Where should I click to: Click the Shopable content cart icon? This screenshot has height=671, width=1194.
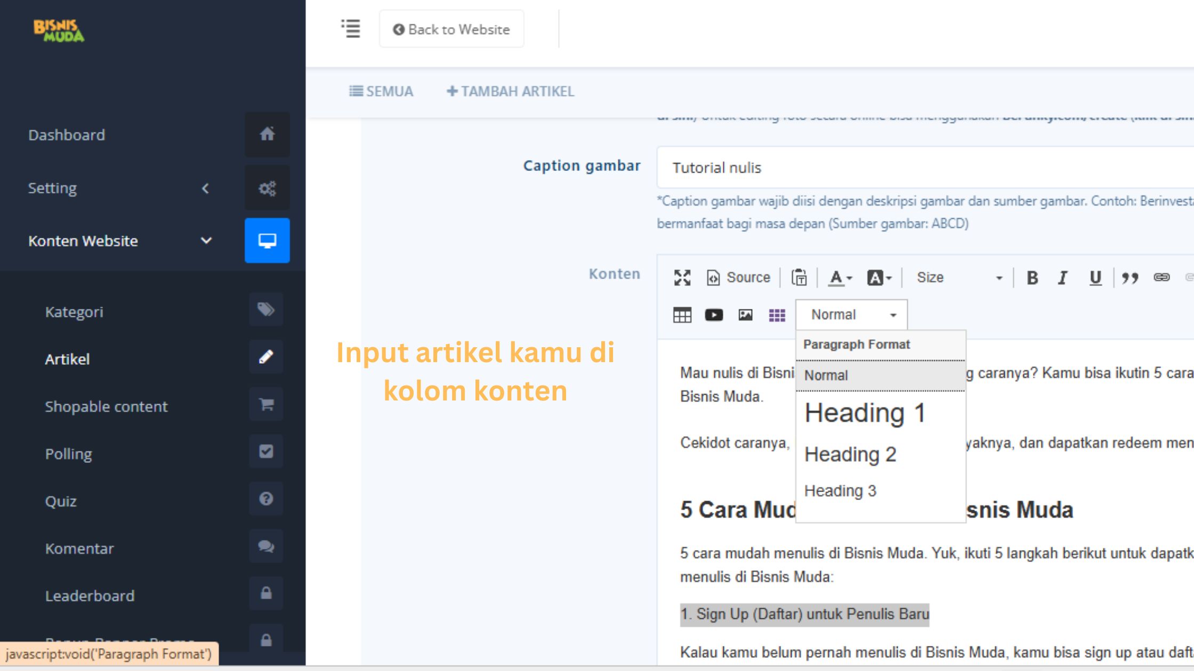pos(266,404)
